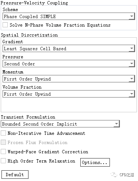Click Momentum First Order Upwind field
This screenshot has height=181, width=138.
click(69, 79)
